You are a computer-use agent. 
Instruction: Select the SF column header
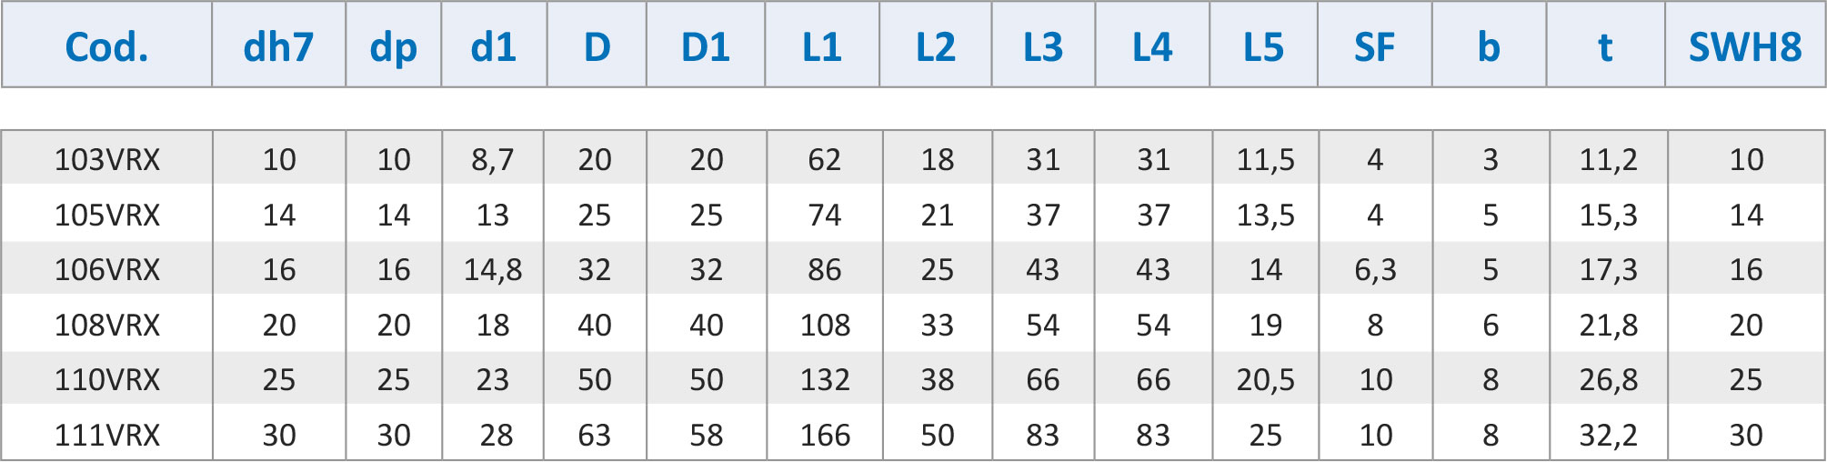(x=1374, y=46)
